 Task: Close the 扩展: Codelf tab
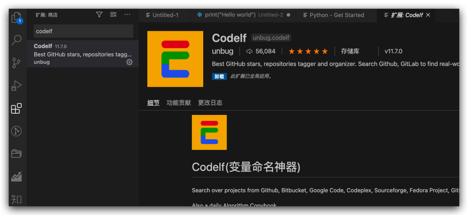coord(428,15)
